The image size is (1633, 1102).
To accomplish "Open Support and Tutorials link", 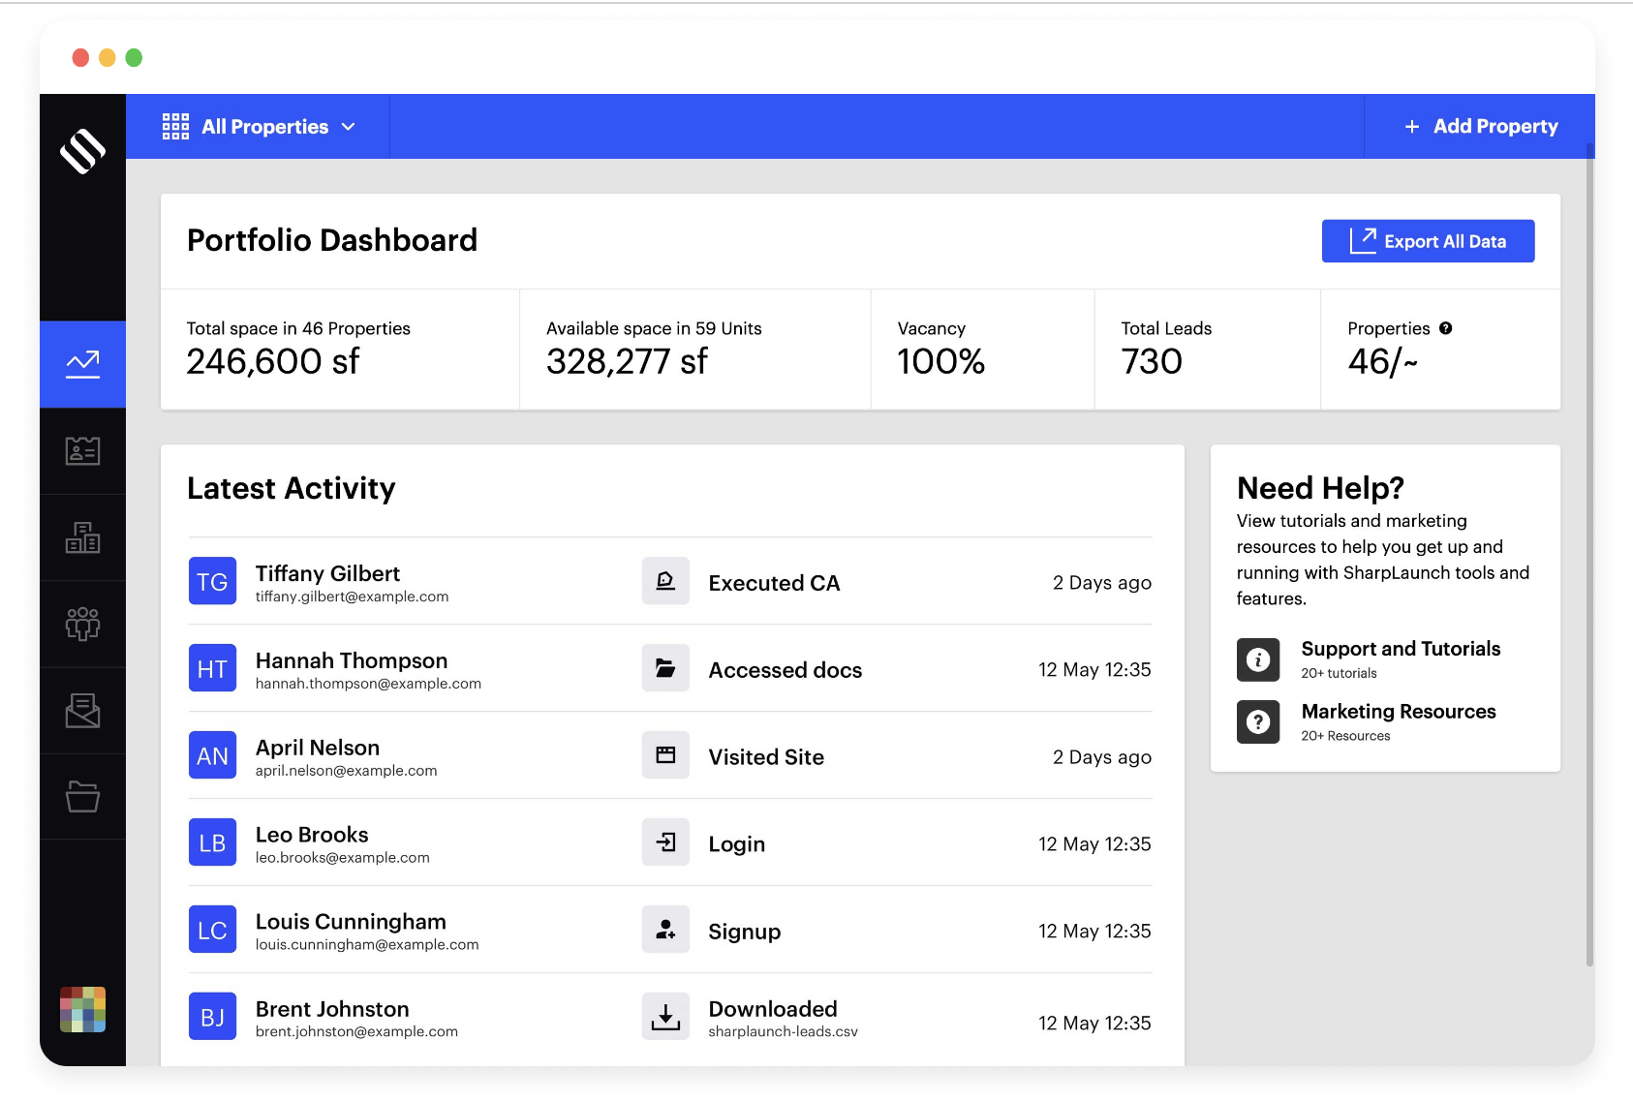I will [1401, 649].
